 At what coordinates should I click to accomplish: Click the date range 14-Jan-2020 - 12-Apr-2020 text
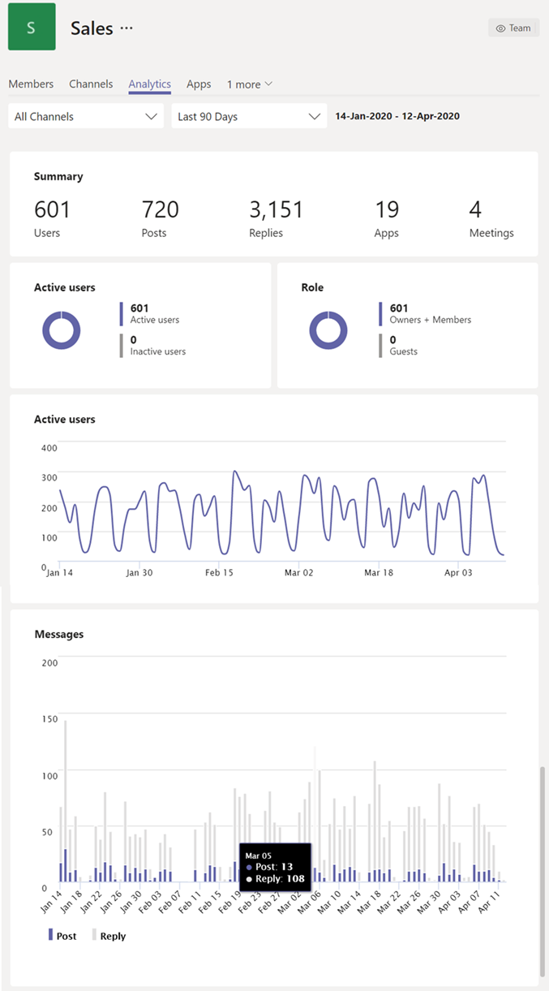[x=397, y=116]
